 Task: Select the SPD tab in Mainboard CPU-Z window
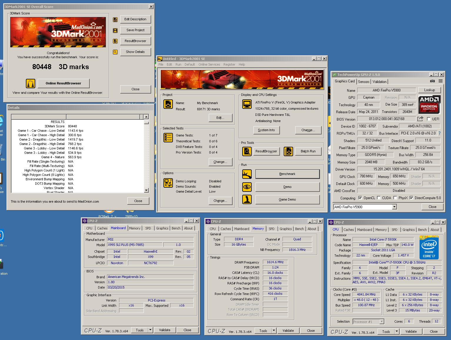coord(148,228)
